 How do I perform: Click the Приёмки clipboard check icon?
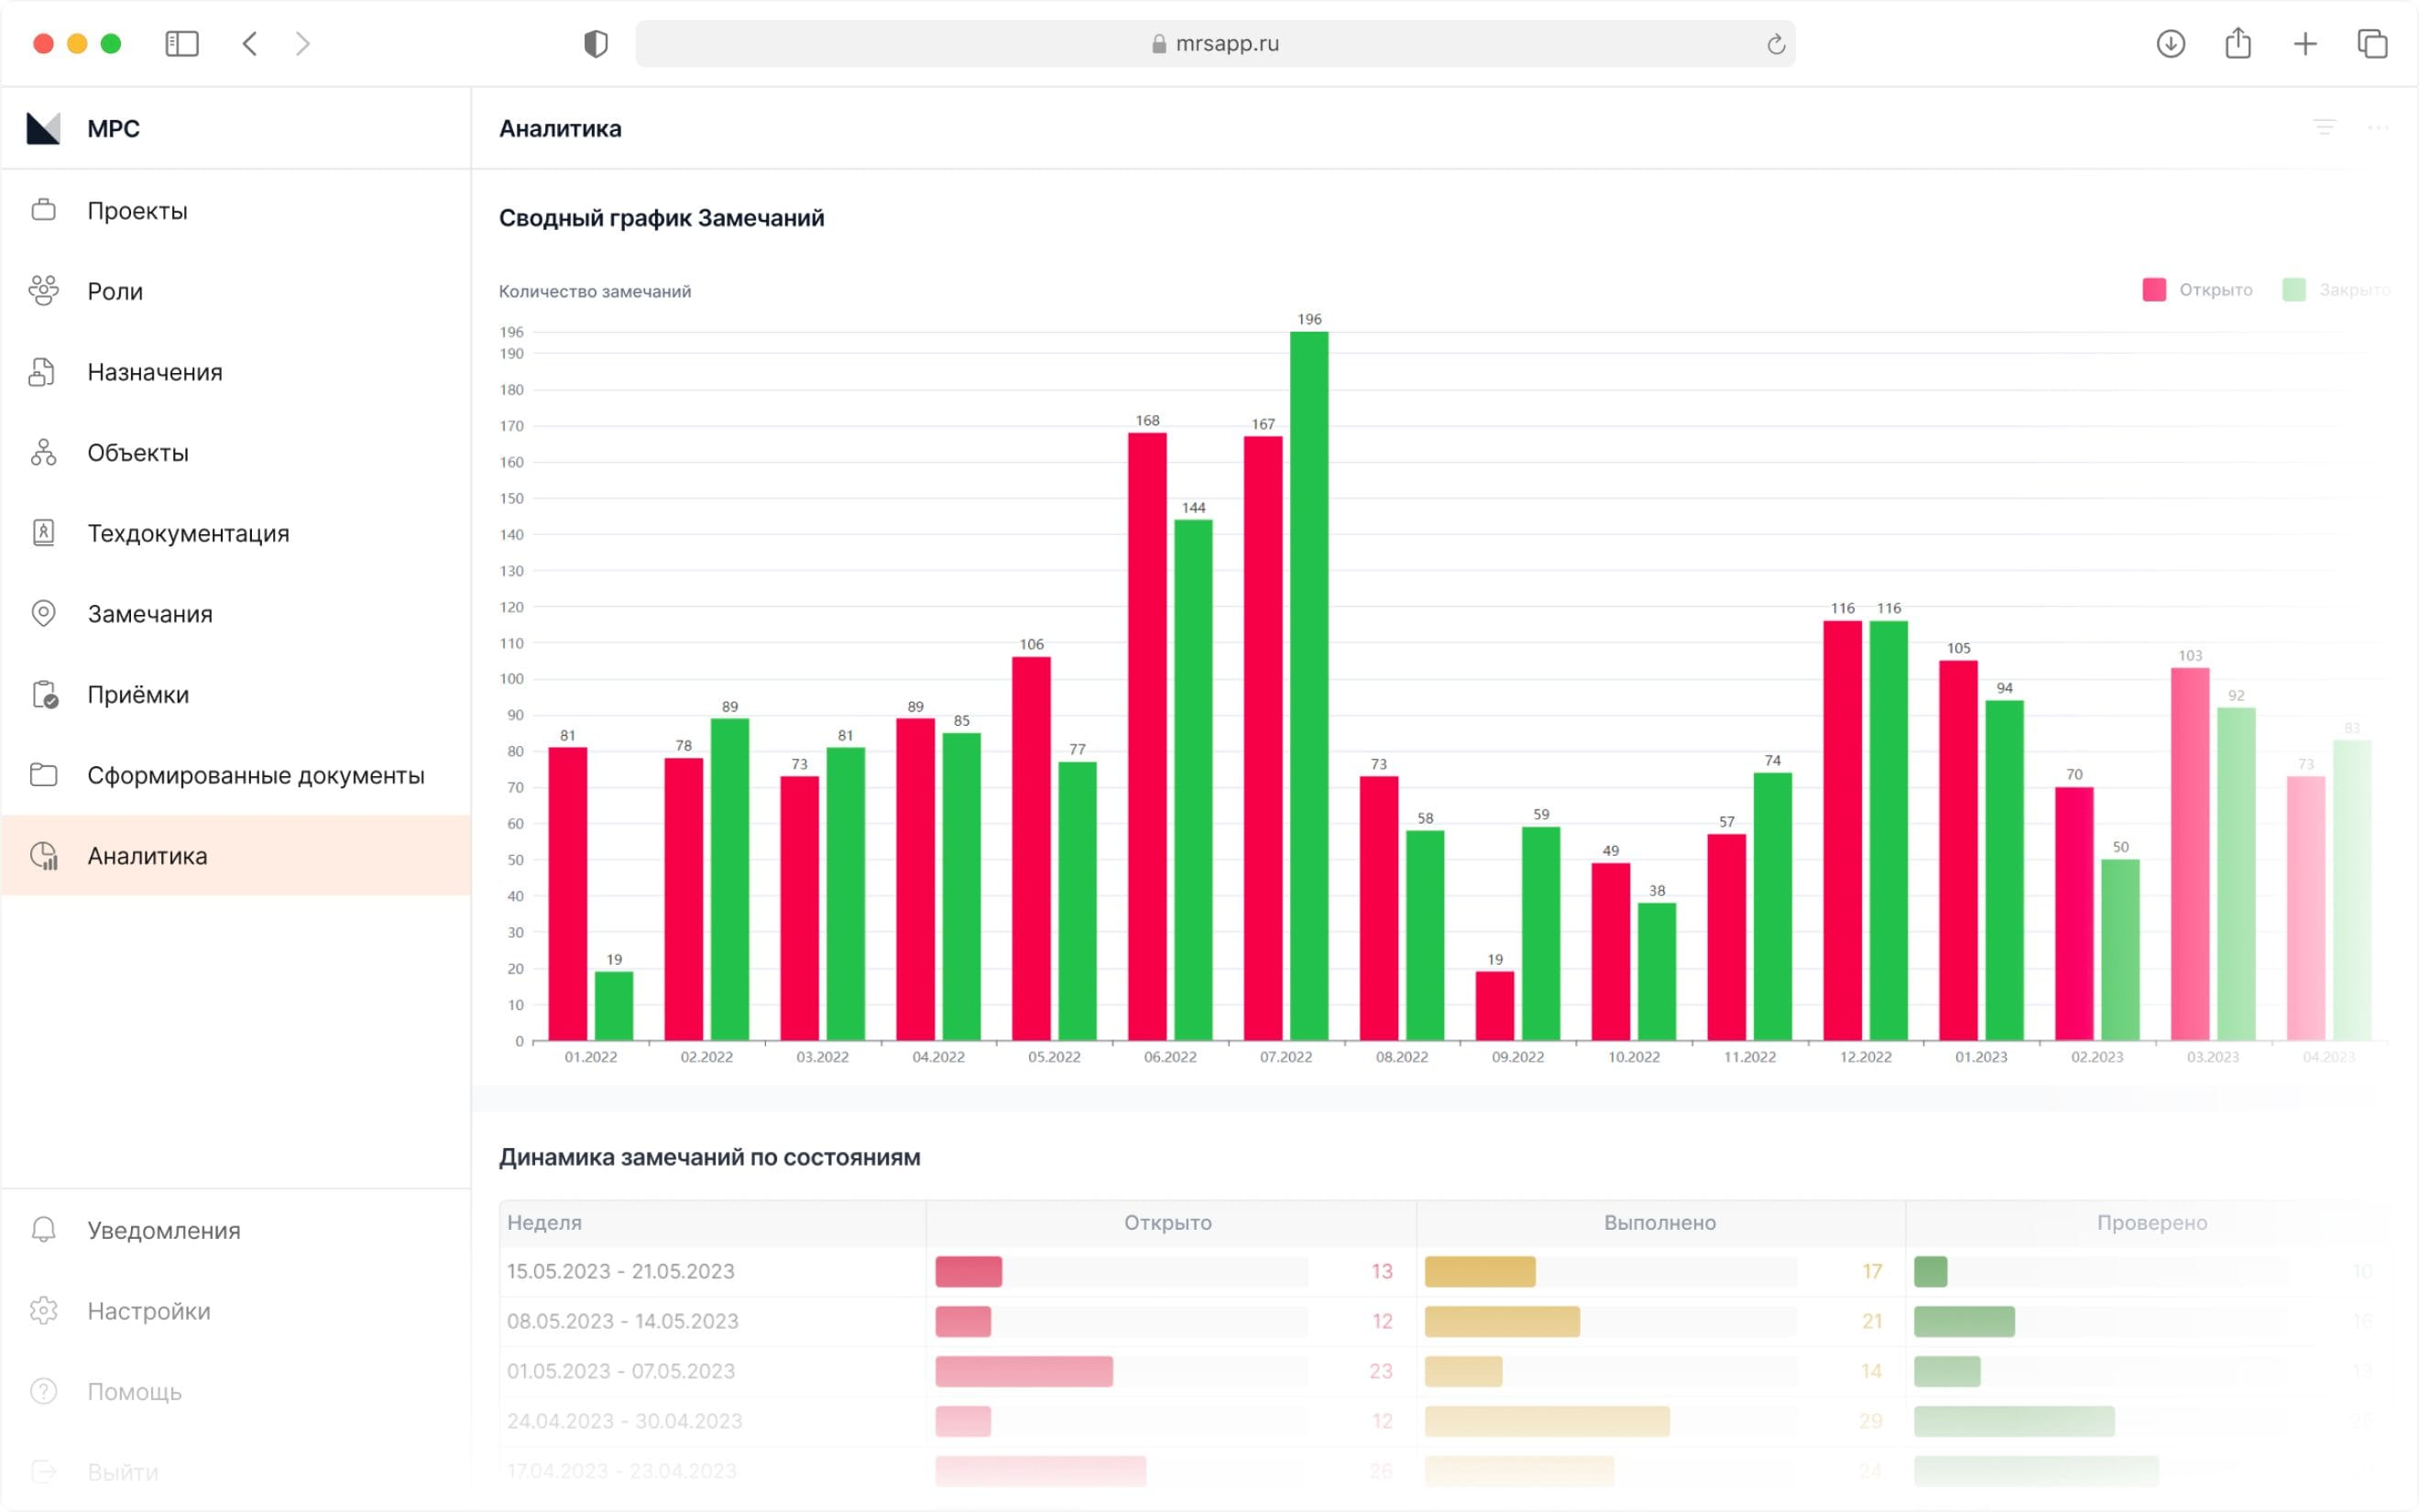(45, 694)
